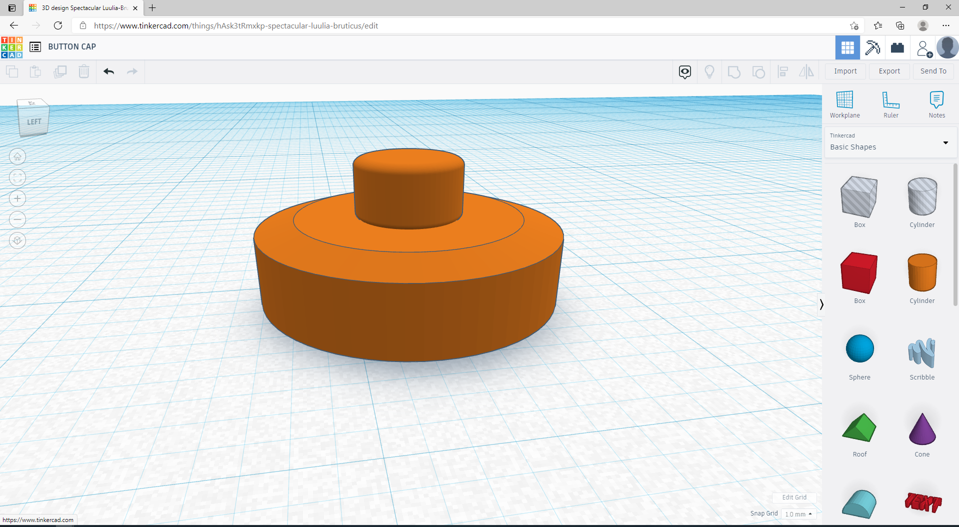Toggle the show all eye icon
Screen dimensions: 959x527
click(x=685, y=72)
